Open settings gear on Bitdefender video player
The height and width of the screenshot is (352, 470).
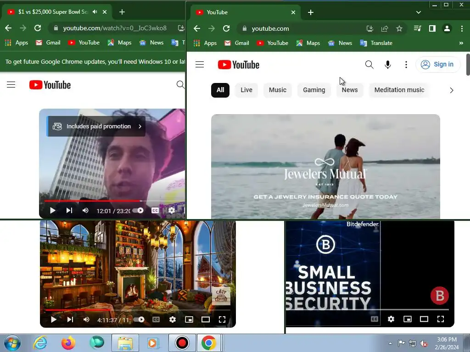click(391, 319)
